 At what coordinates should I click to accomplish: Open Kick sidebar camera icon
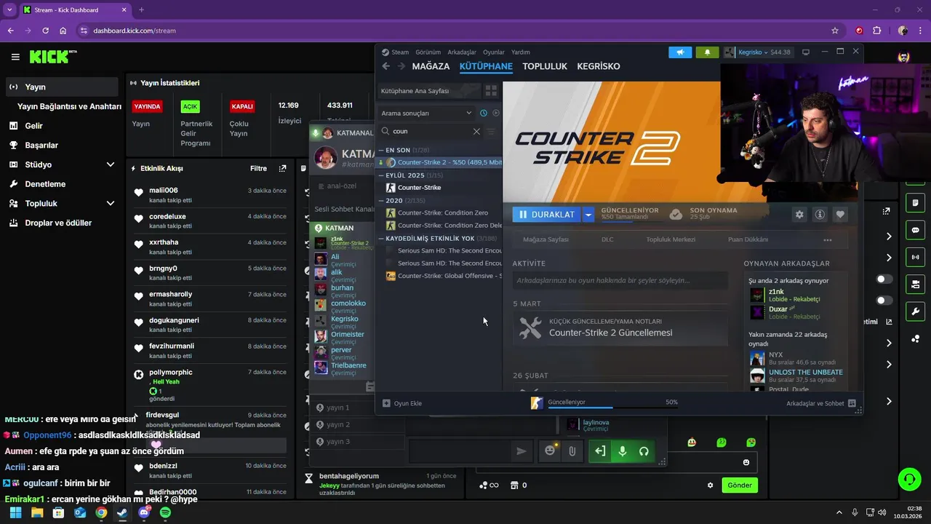pyautogui.click(x=915, y=285)
